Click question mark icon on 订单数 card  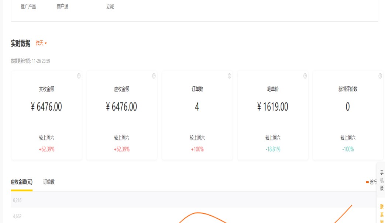click(x=229, y=76)
